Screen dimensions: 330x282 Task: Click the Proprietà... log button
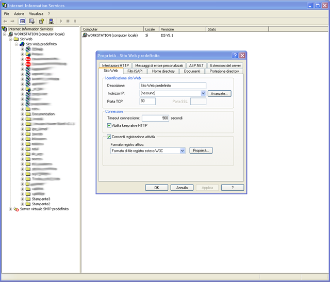201,151
